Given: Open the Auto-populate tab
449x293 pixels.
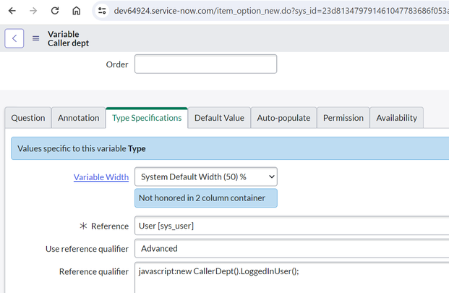Looking at the screenshot, I should click(x=283, y=118).
